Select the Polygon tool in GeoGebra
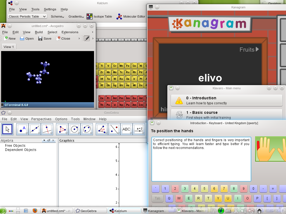This screenshot has height=214, width=286. tap(62, 129)
